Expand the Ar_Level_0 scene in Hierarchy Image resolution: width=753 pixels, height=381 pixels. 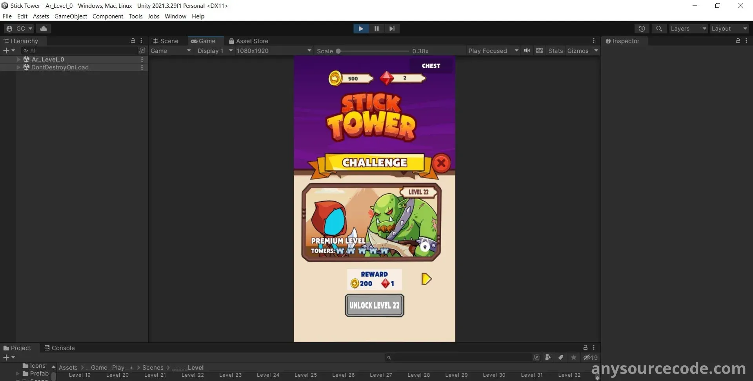click(18, 60)
